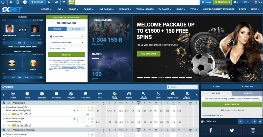Expand the LIVE CASINO menu

point(106,10)
